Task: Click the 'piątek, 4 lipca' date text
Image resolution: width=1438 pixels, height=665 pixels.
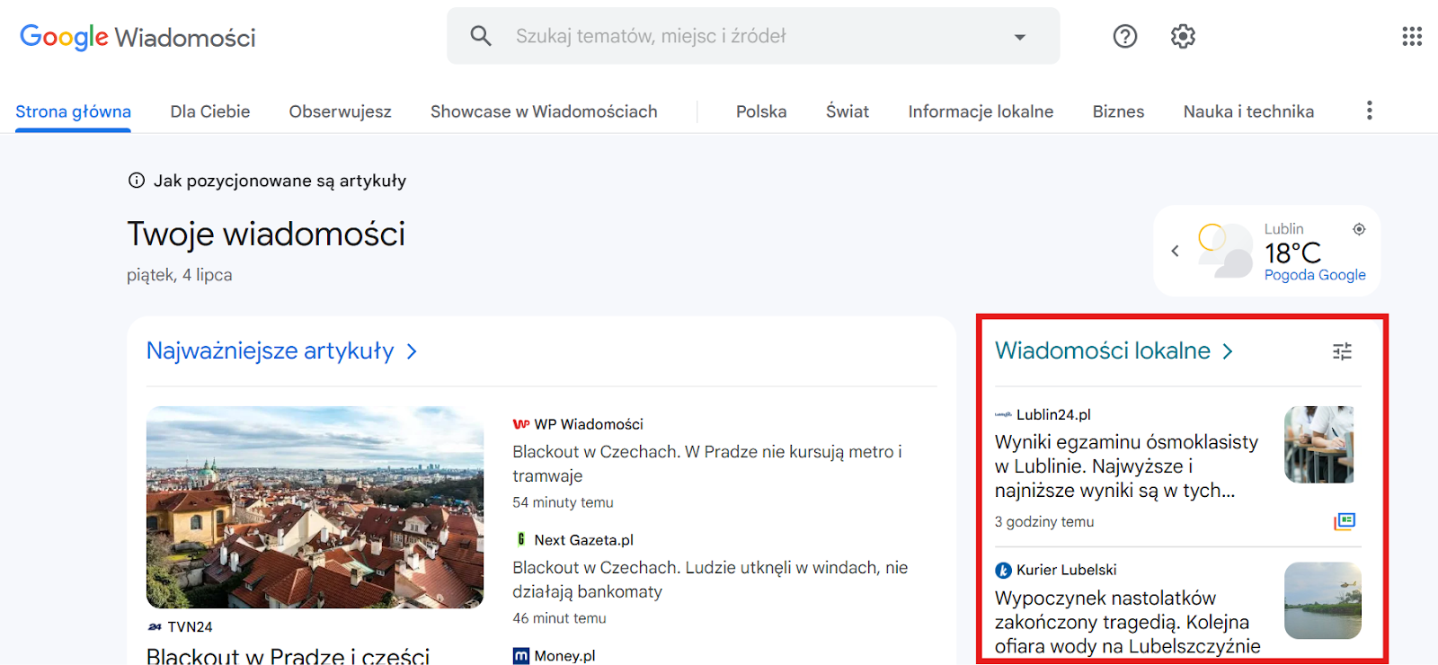Action: click(x=180, y=275)
